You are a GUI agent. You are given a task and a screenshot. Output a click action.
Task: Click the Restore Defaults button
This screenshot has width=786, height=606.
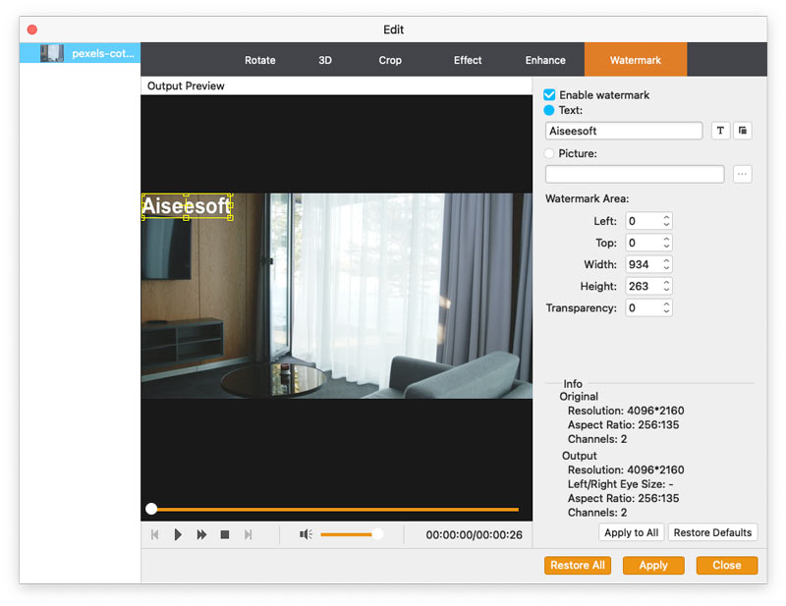713,532
